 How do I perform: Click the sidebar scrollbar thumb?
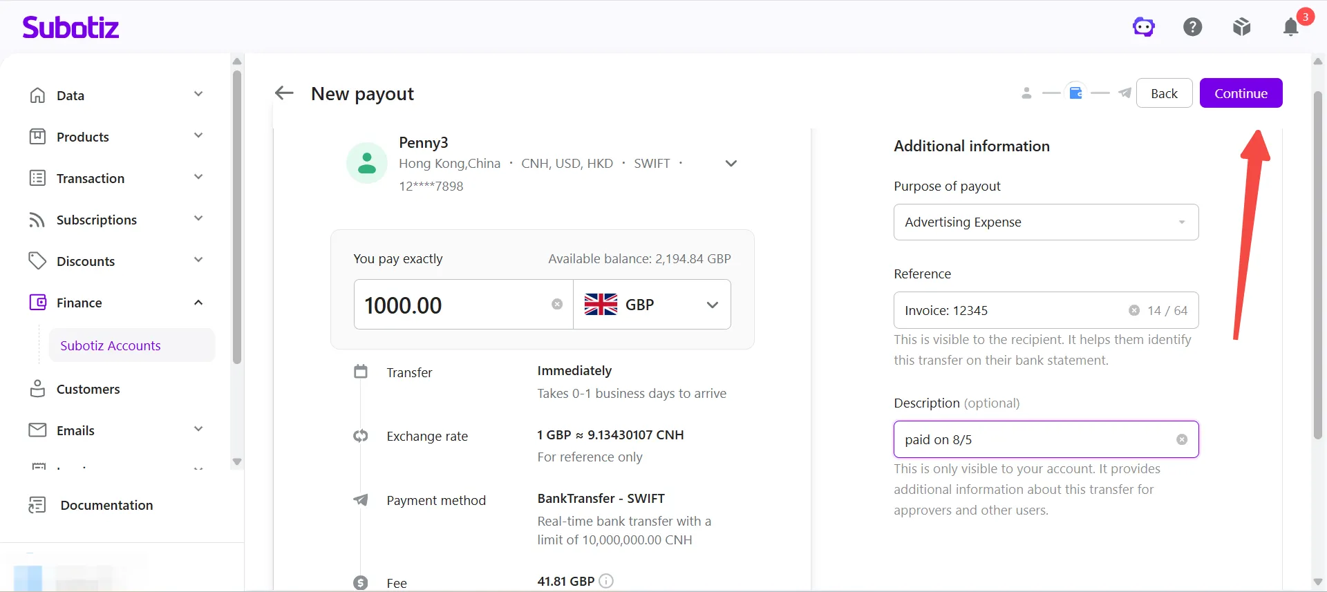[237, 217]
